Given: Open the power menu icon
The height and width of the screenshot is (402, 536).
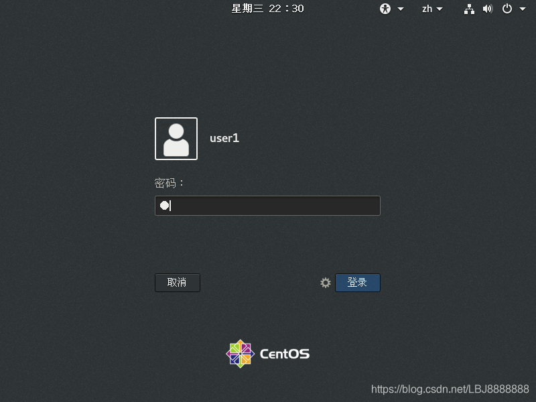Looking at the screenshot, I should (x=507, y=9).
